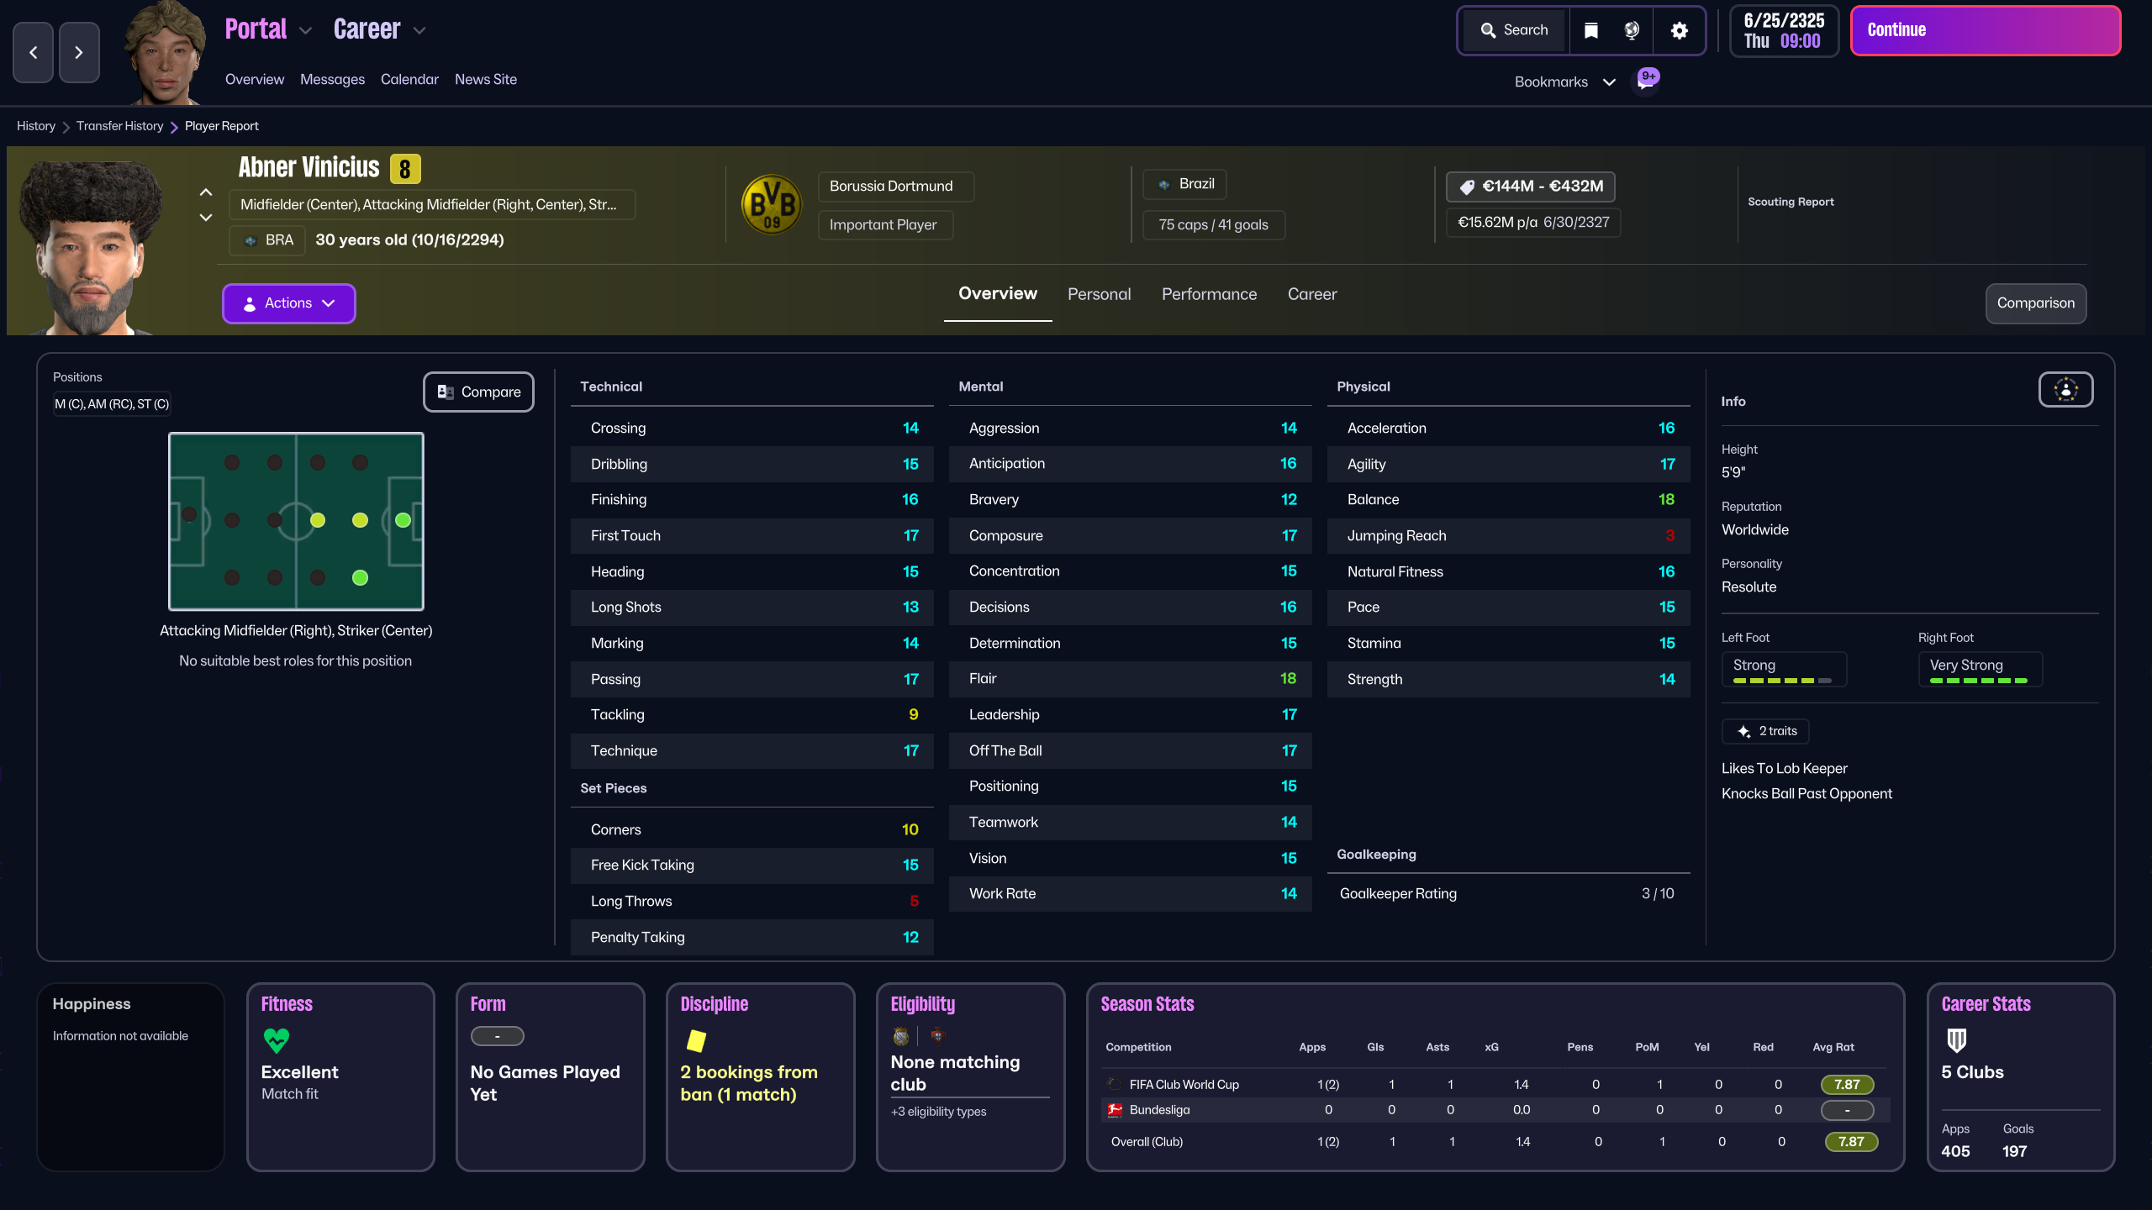Viewport: 2152px width, 1210px height.
Task: Click the Search field
Action: pos(1515,30)
